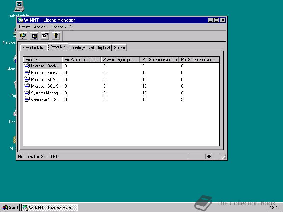
Task: Open the Properties toolbar icon
Action: pos(45,36)
